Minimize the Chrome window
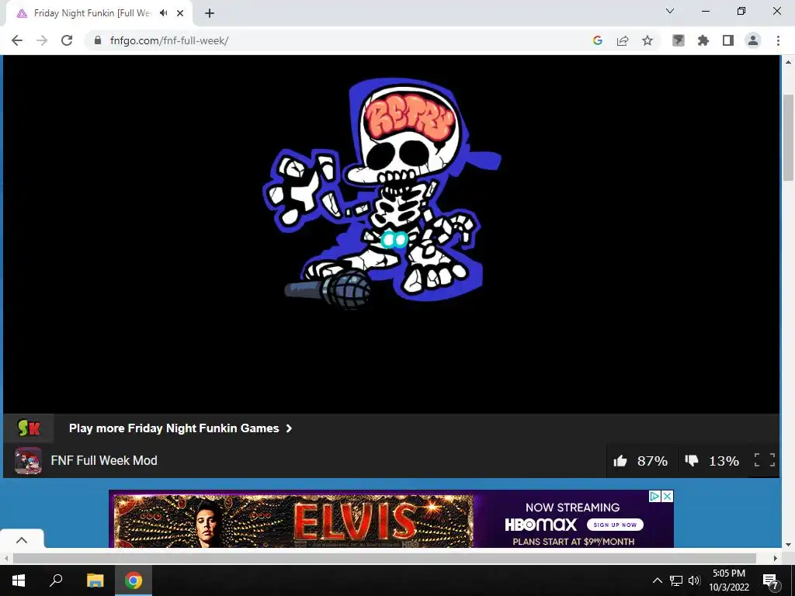Viewport: 795px width, 596px height. tap(705, 11)
